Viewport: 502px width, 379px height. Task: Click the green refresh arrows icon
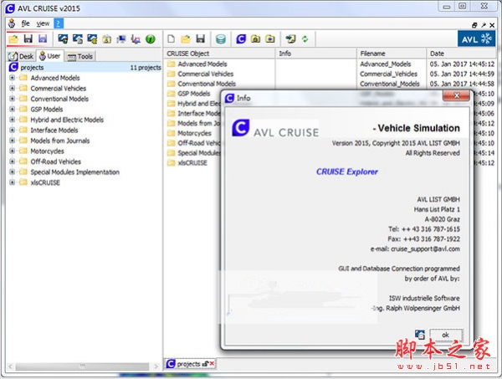tap(305, 39)
